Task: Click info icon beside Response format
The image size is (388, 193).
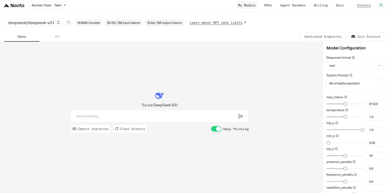Action: coord(354,58)
